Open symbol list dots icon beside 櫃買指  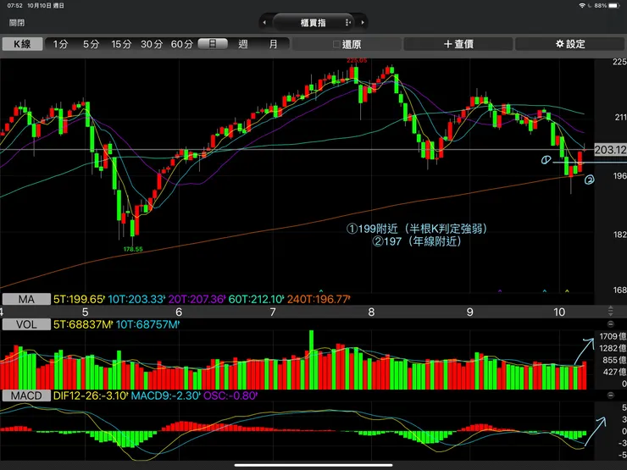pos(348,23)
